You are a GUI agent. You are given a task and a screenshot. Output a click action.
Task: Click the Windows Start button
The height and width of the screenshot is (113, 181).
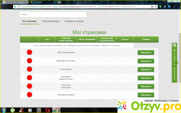click(4, 110)
